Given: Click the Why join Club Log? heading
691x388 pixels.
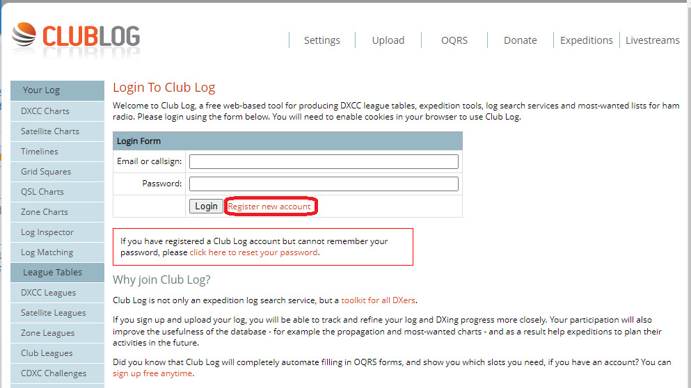Looking at the screenshot, I should [161, 280].
